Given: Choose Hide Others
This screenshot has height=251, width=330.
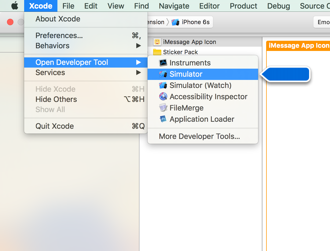Looking at the screenshot, I should pyautogui.click(x=86, y=99).
